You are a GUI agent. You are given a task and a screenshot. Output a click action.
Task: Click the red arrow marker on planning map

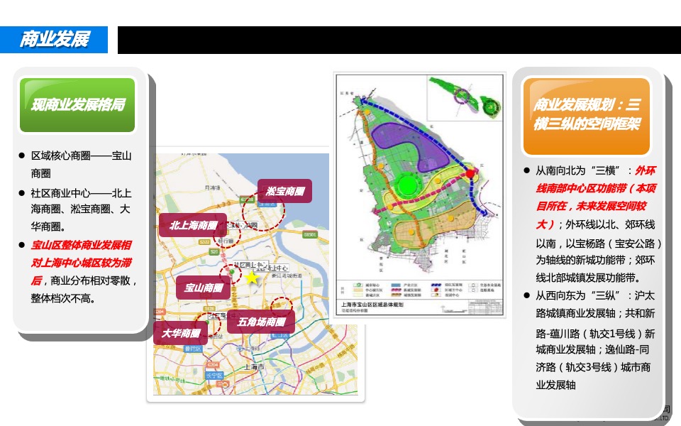[470, 173]
